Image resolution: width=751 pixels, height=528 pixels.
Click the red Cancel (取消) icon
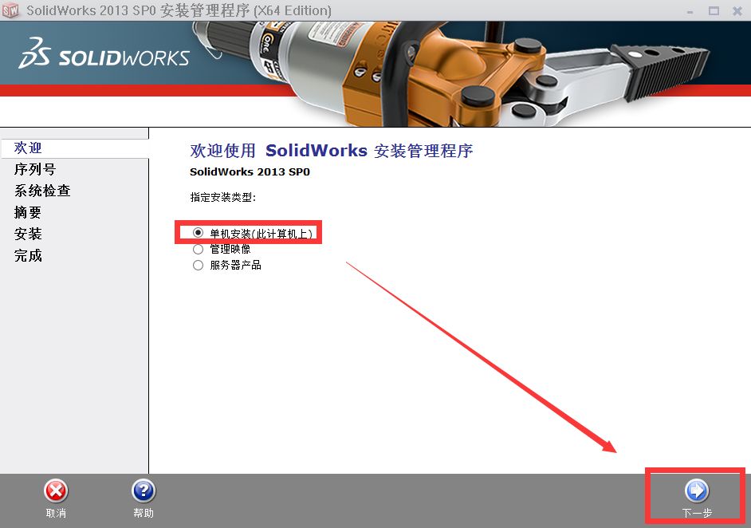click(56, 491)
